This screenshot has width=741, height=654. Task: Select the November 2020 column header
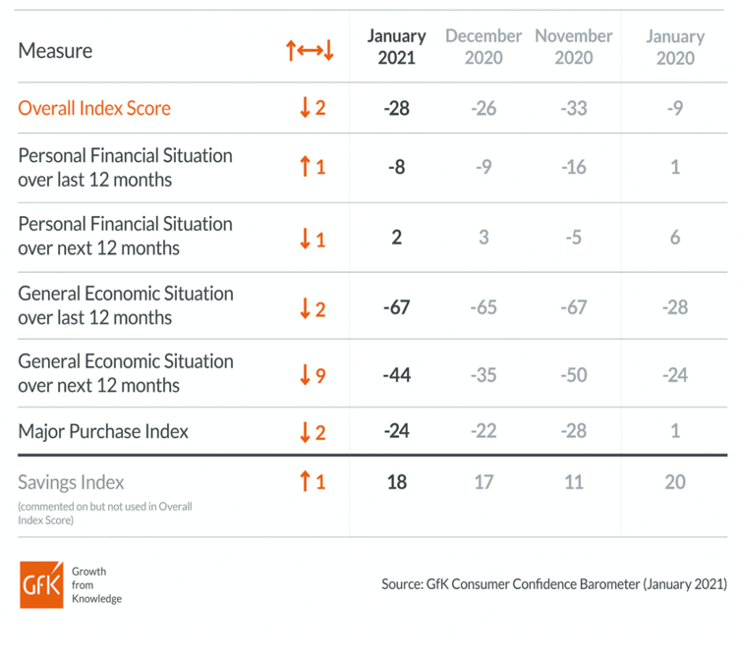pyautogui.click(x=573, y=46)
